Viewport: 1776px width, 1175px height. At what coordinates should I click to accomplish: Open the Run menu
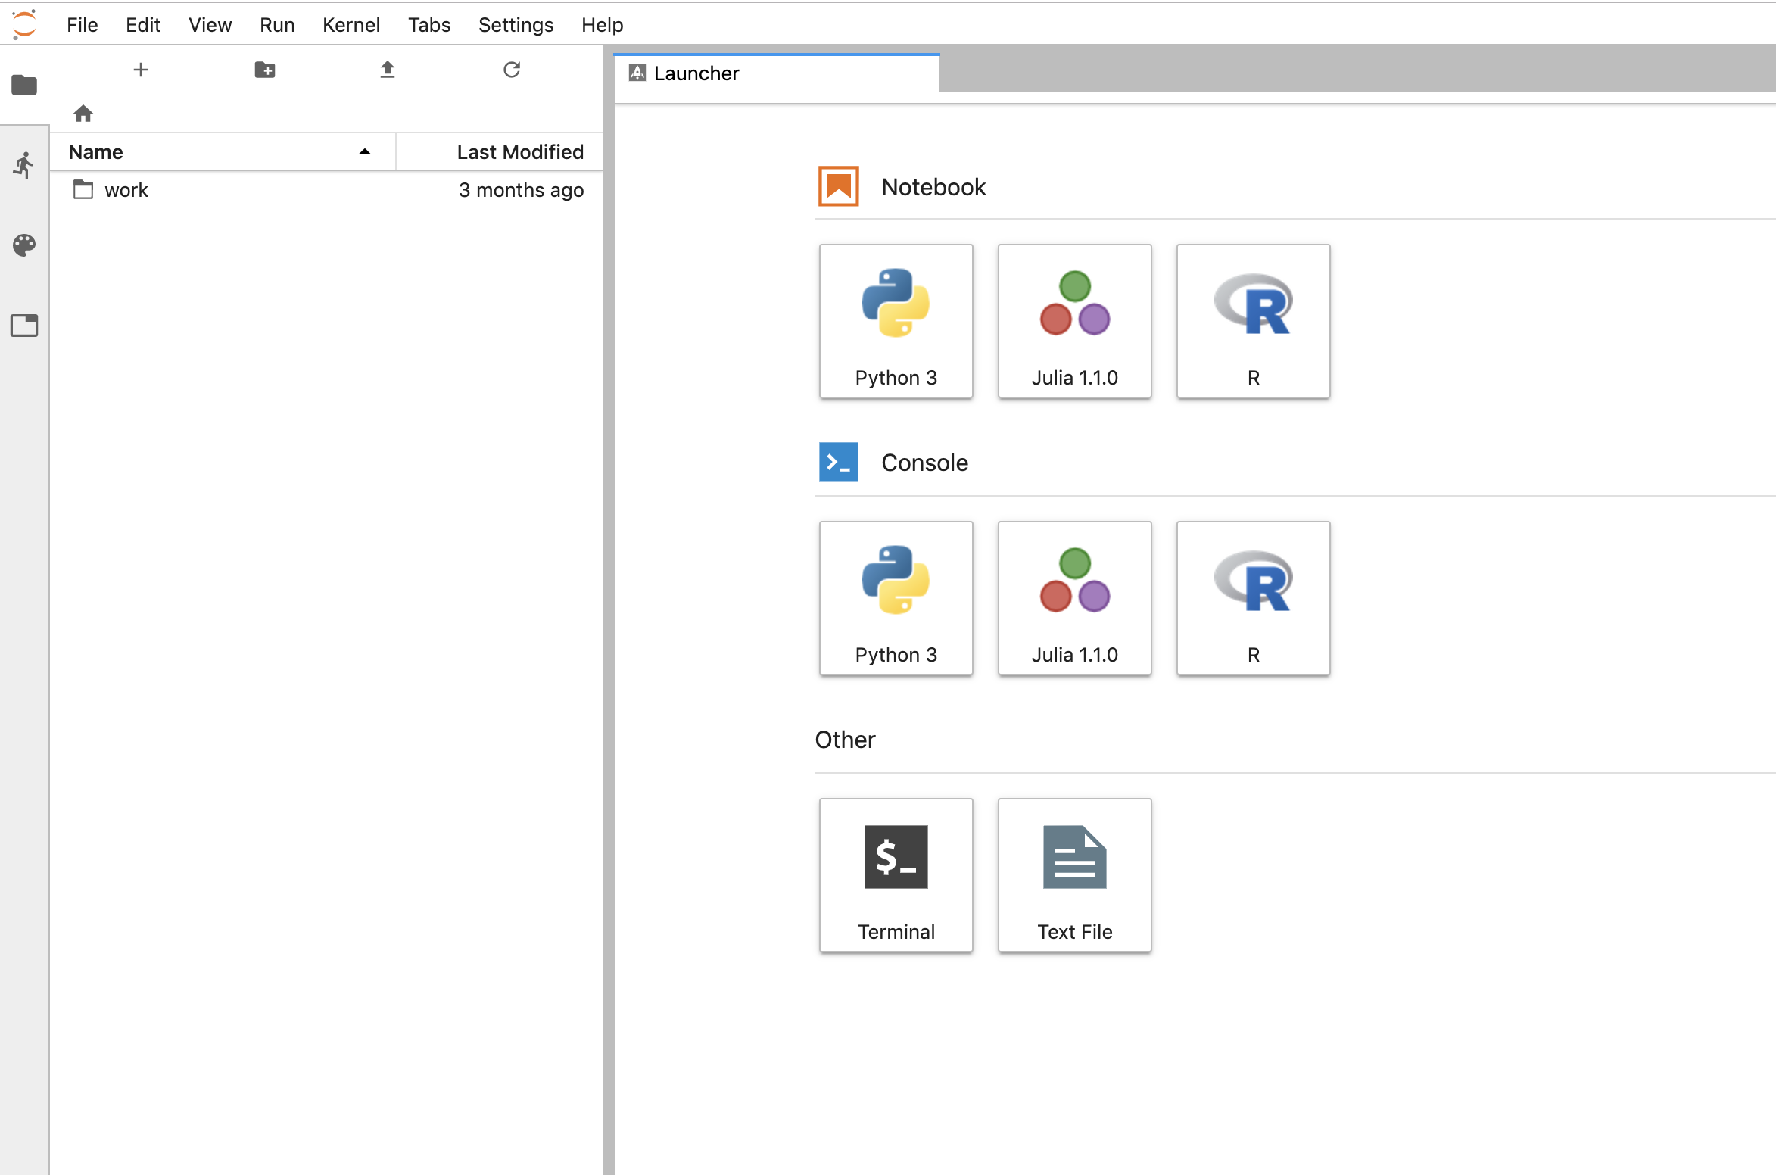277,25
